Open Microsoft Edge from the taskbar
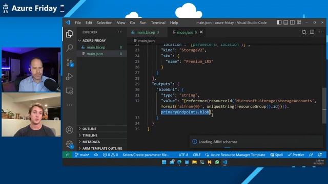328x184 pixels. tap(179, 162)
